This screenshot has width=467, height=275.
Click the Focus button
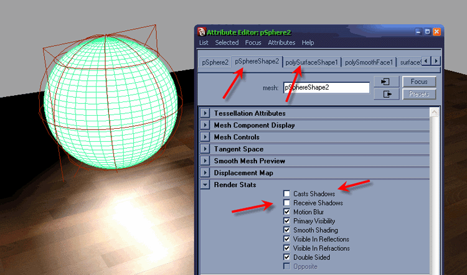tap(419, 82)
